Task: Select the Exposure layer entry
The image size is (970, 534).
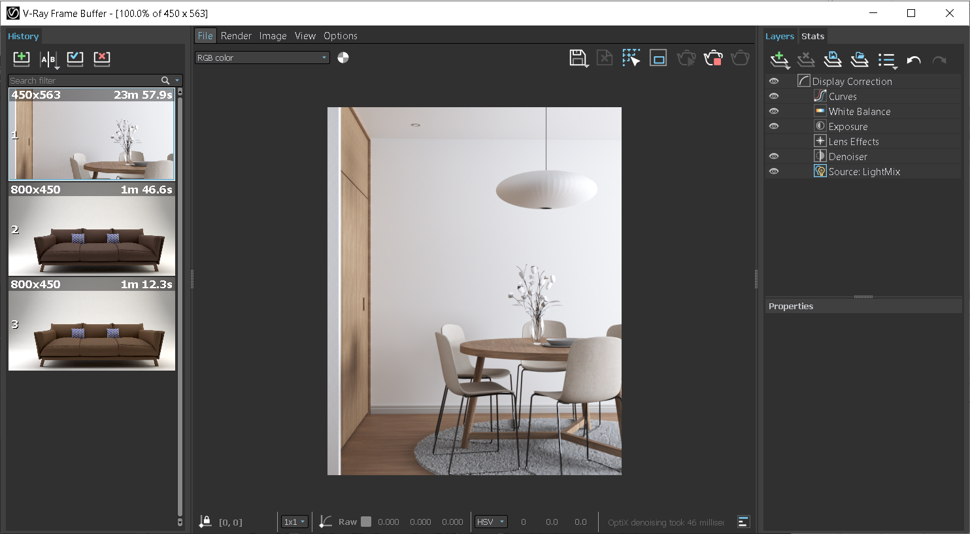Action: [848, 126]
